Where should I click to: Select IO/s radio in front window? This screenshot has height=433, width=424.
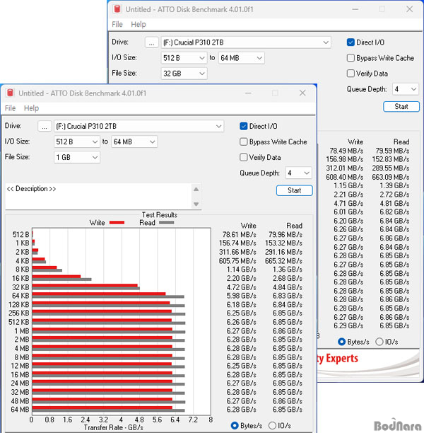[272, 425]
